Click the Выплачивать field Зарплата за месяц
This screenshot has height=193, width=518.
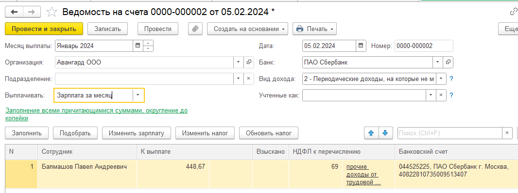click(93, 95)
